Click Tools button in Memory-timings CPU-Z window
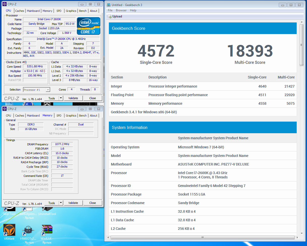The height and width of the screenshot is (246, 307). point(52,203)
